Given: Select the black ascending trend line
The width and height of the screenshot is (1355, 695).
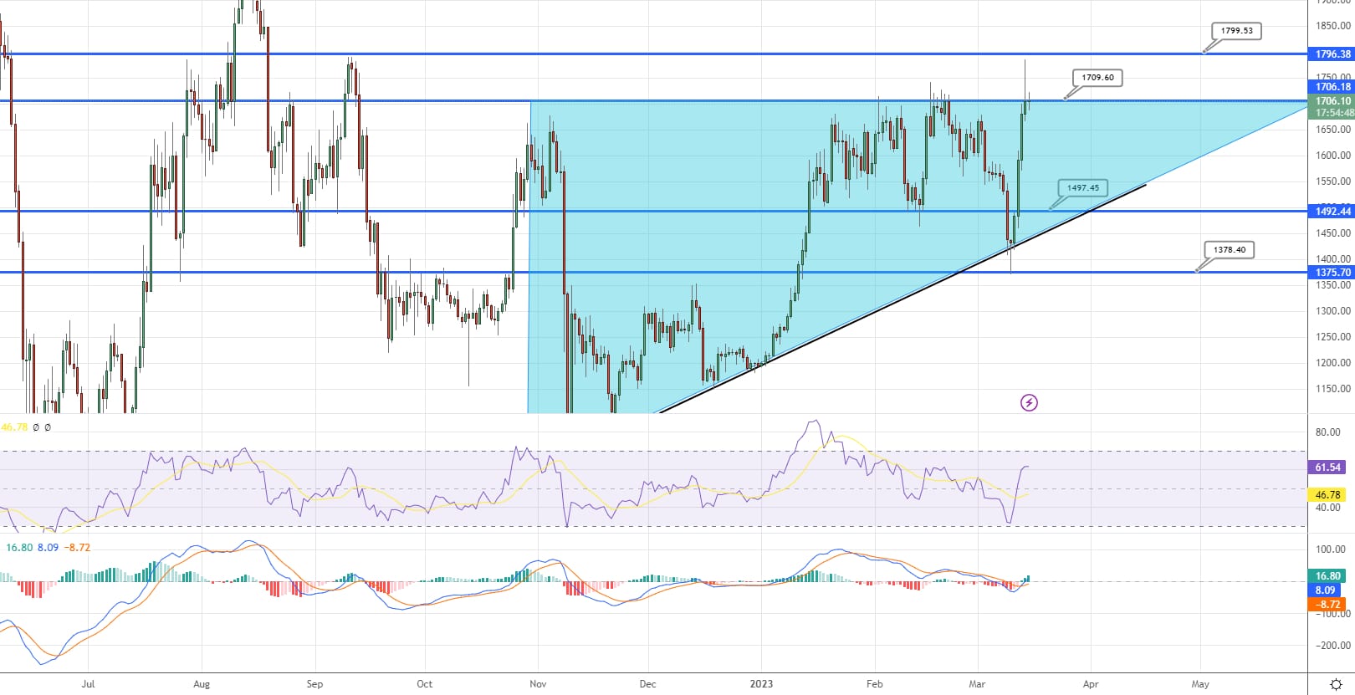Looking at the screenshot, I should (903, 298).
